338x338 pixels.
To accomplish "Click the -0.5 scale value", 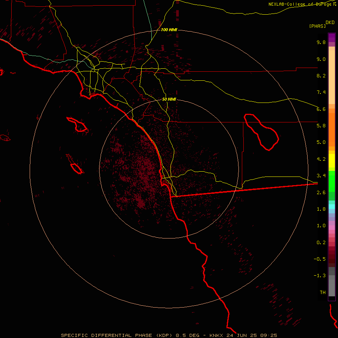I will pyautogui.click(x=320, y=259).
